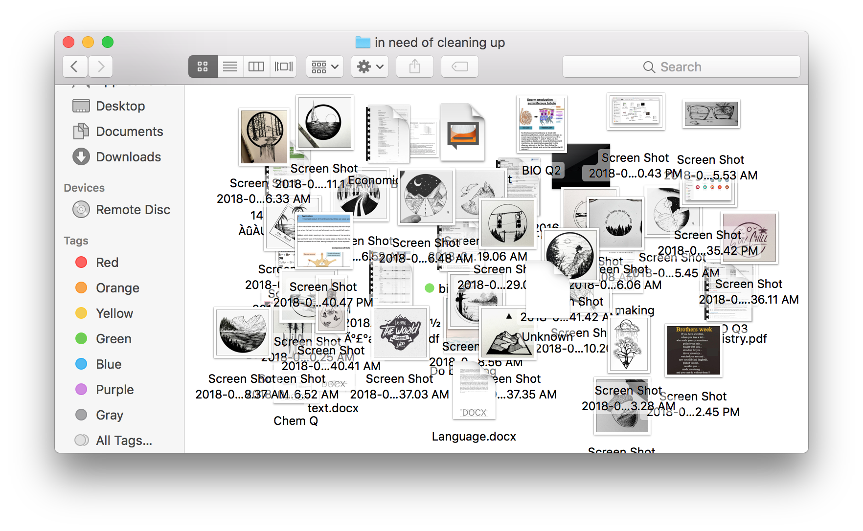Select the orange presentation file icon
863x531 pixels.
[x=462, y=133]
